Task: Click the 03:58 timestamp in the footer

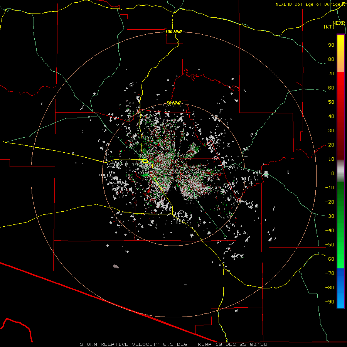Action: click(x=258, y=344)
